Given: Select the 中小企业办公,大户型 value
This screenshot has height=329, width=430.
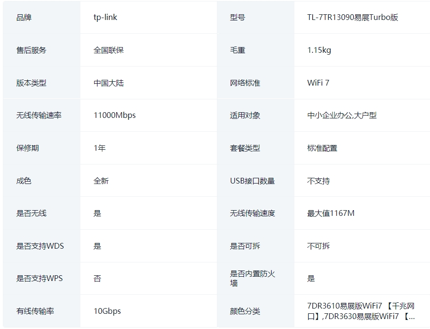Looking at the screenshot, I should (342, 116).
